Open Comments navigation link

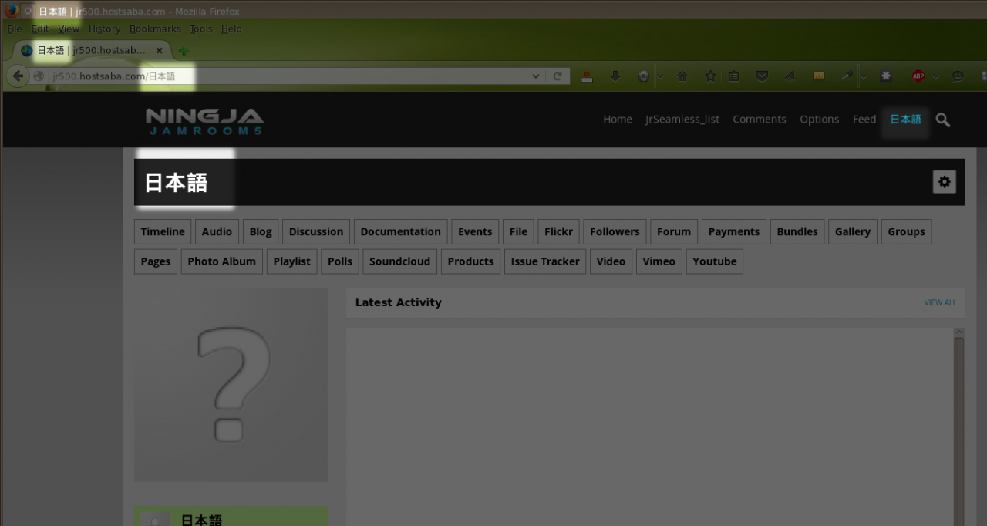[760, 119]
